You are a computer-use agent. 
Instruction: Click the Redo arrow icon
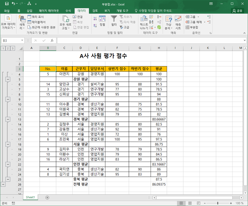click(21, 4)
